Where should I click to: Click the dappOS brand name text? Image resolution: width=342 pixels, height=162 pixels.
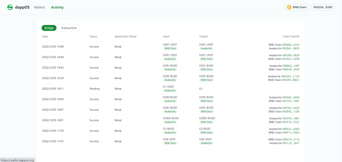[x=22, y=7]
